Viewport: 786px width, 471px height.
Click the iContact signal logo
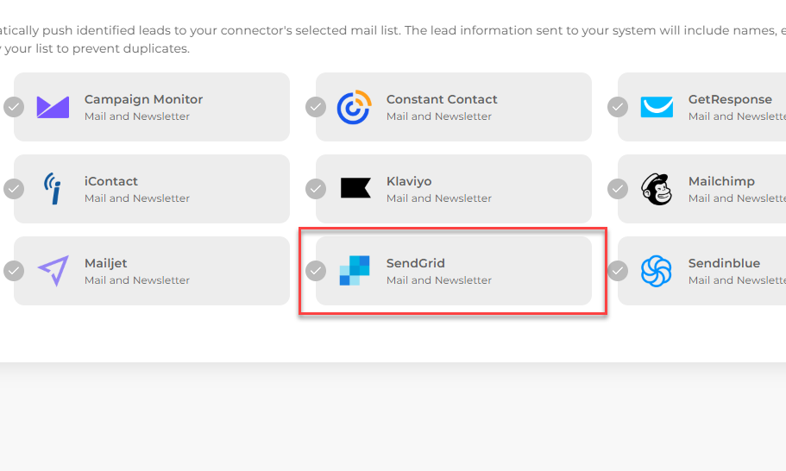pyautogui.click(x=52, y=189)
